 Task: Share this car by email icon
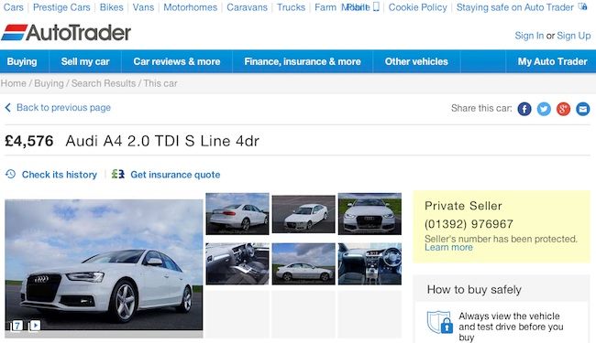tap(582, 109)
